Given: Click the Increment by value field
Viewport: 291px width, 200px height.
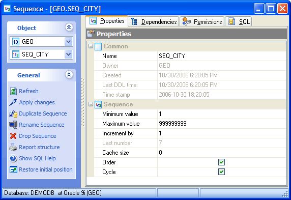Looking at the screenshot, I should click(222, 133).
